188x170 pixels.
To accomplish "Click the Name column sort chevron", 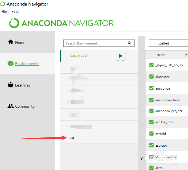I will coord(185,55).
